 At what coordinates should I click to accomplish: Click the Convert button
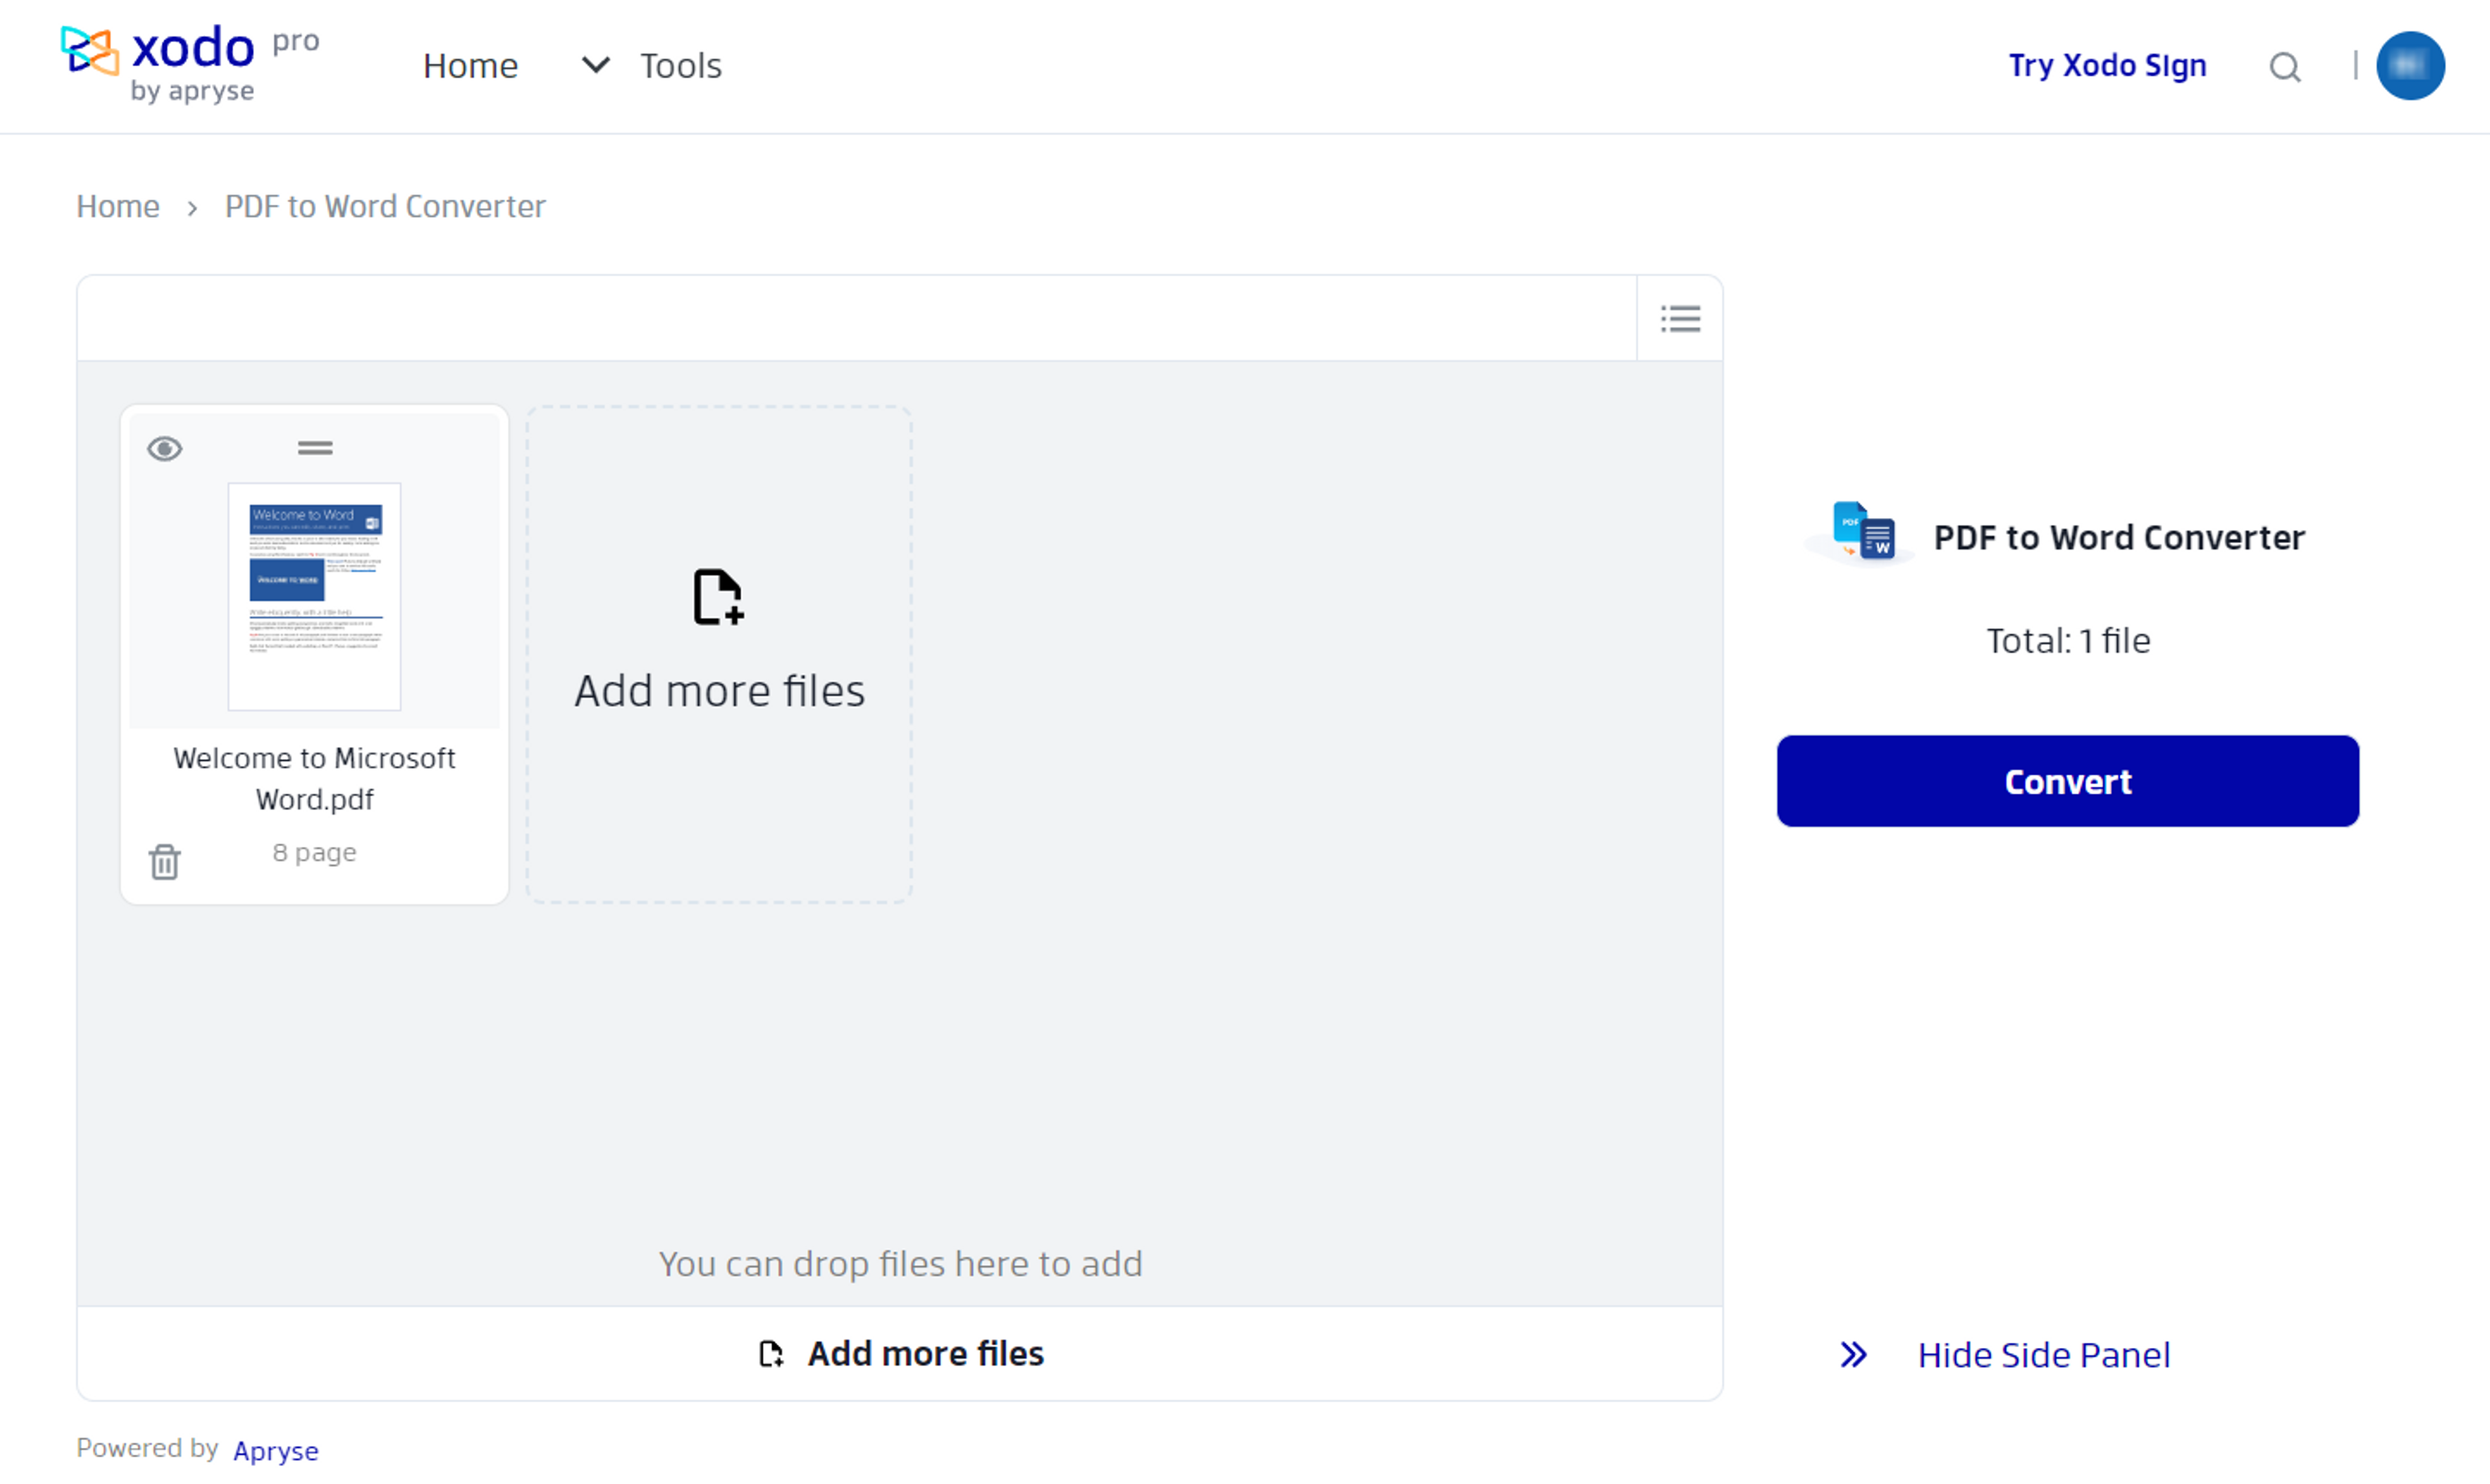[2067, 781]
